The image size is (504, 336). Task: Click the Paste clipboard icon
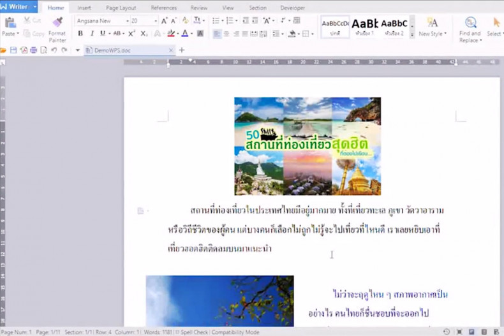tap(10, 22)
